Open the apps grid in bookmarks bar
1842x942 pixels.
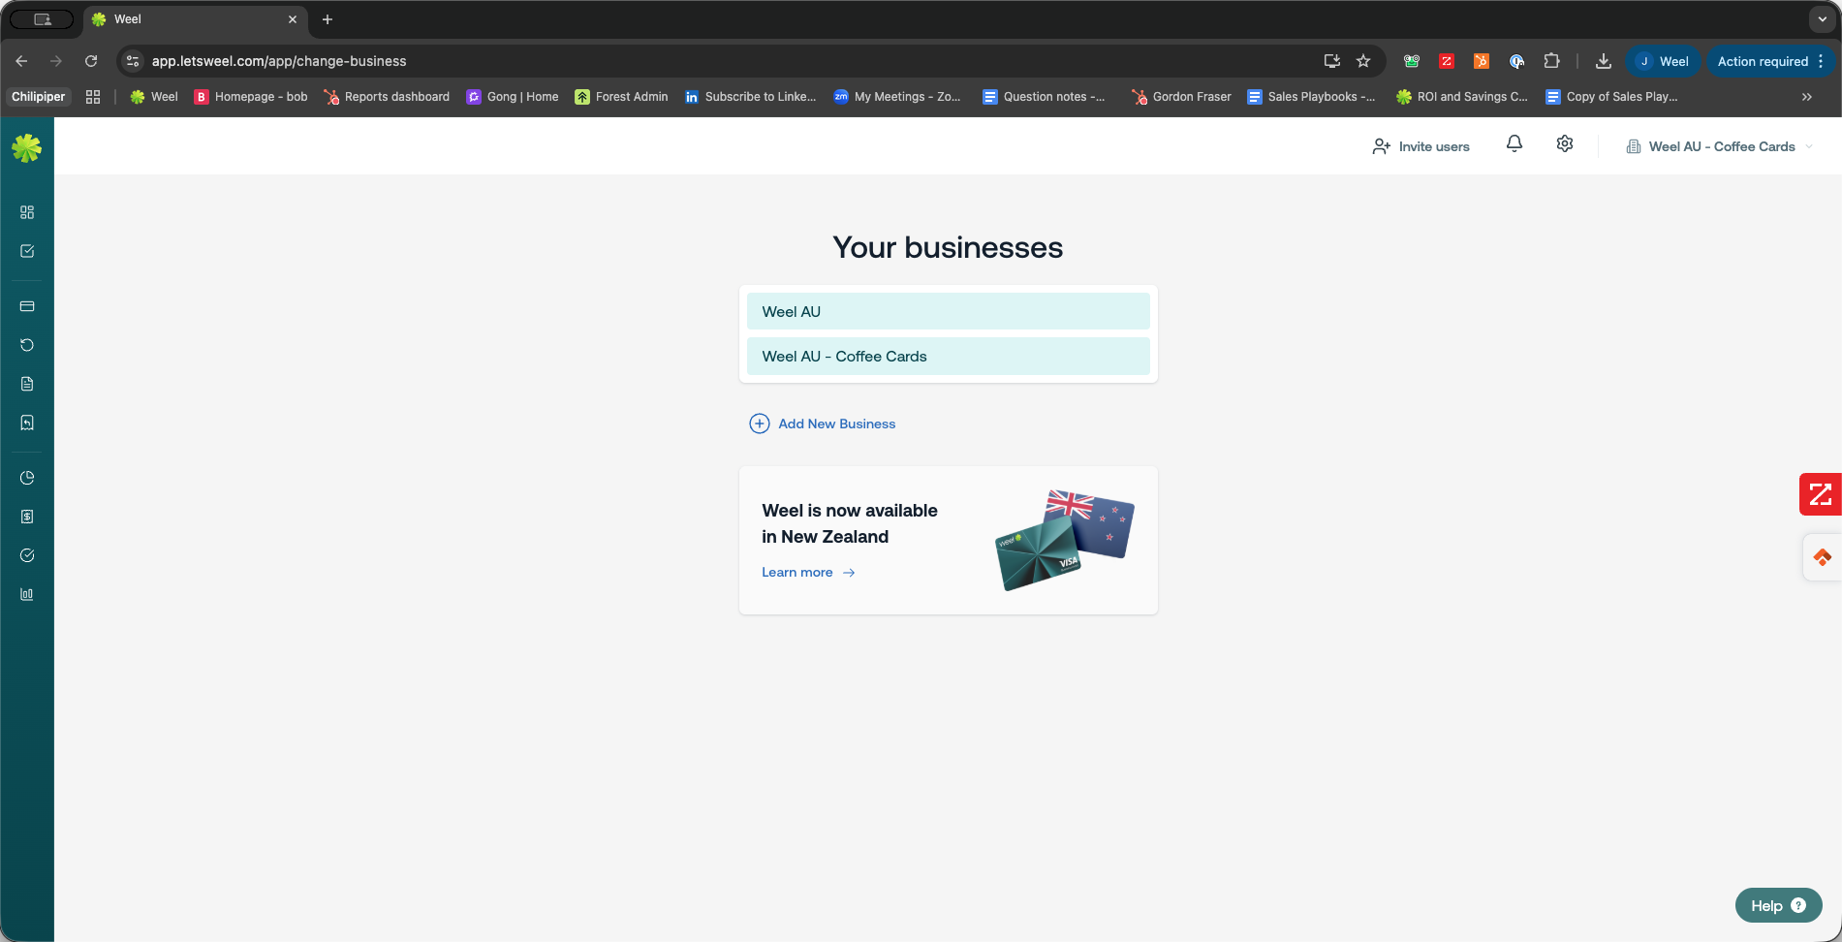(93, 97)
